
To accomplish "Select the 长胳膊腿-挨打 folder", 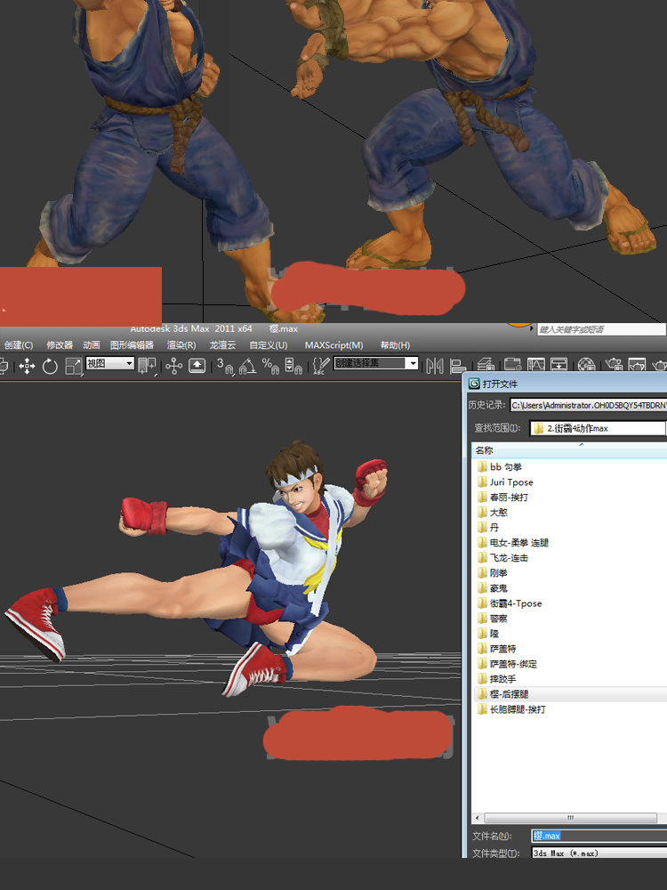I will (511, 709).
